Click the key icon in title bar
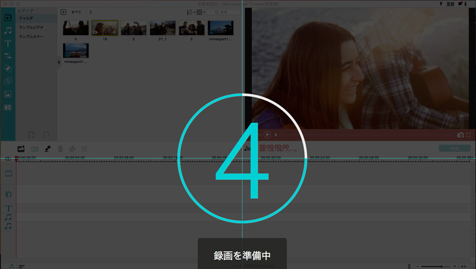 pyautogui.click(x=441, y=4)
